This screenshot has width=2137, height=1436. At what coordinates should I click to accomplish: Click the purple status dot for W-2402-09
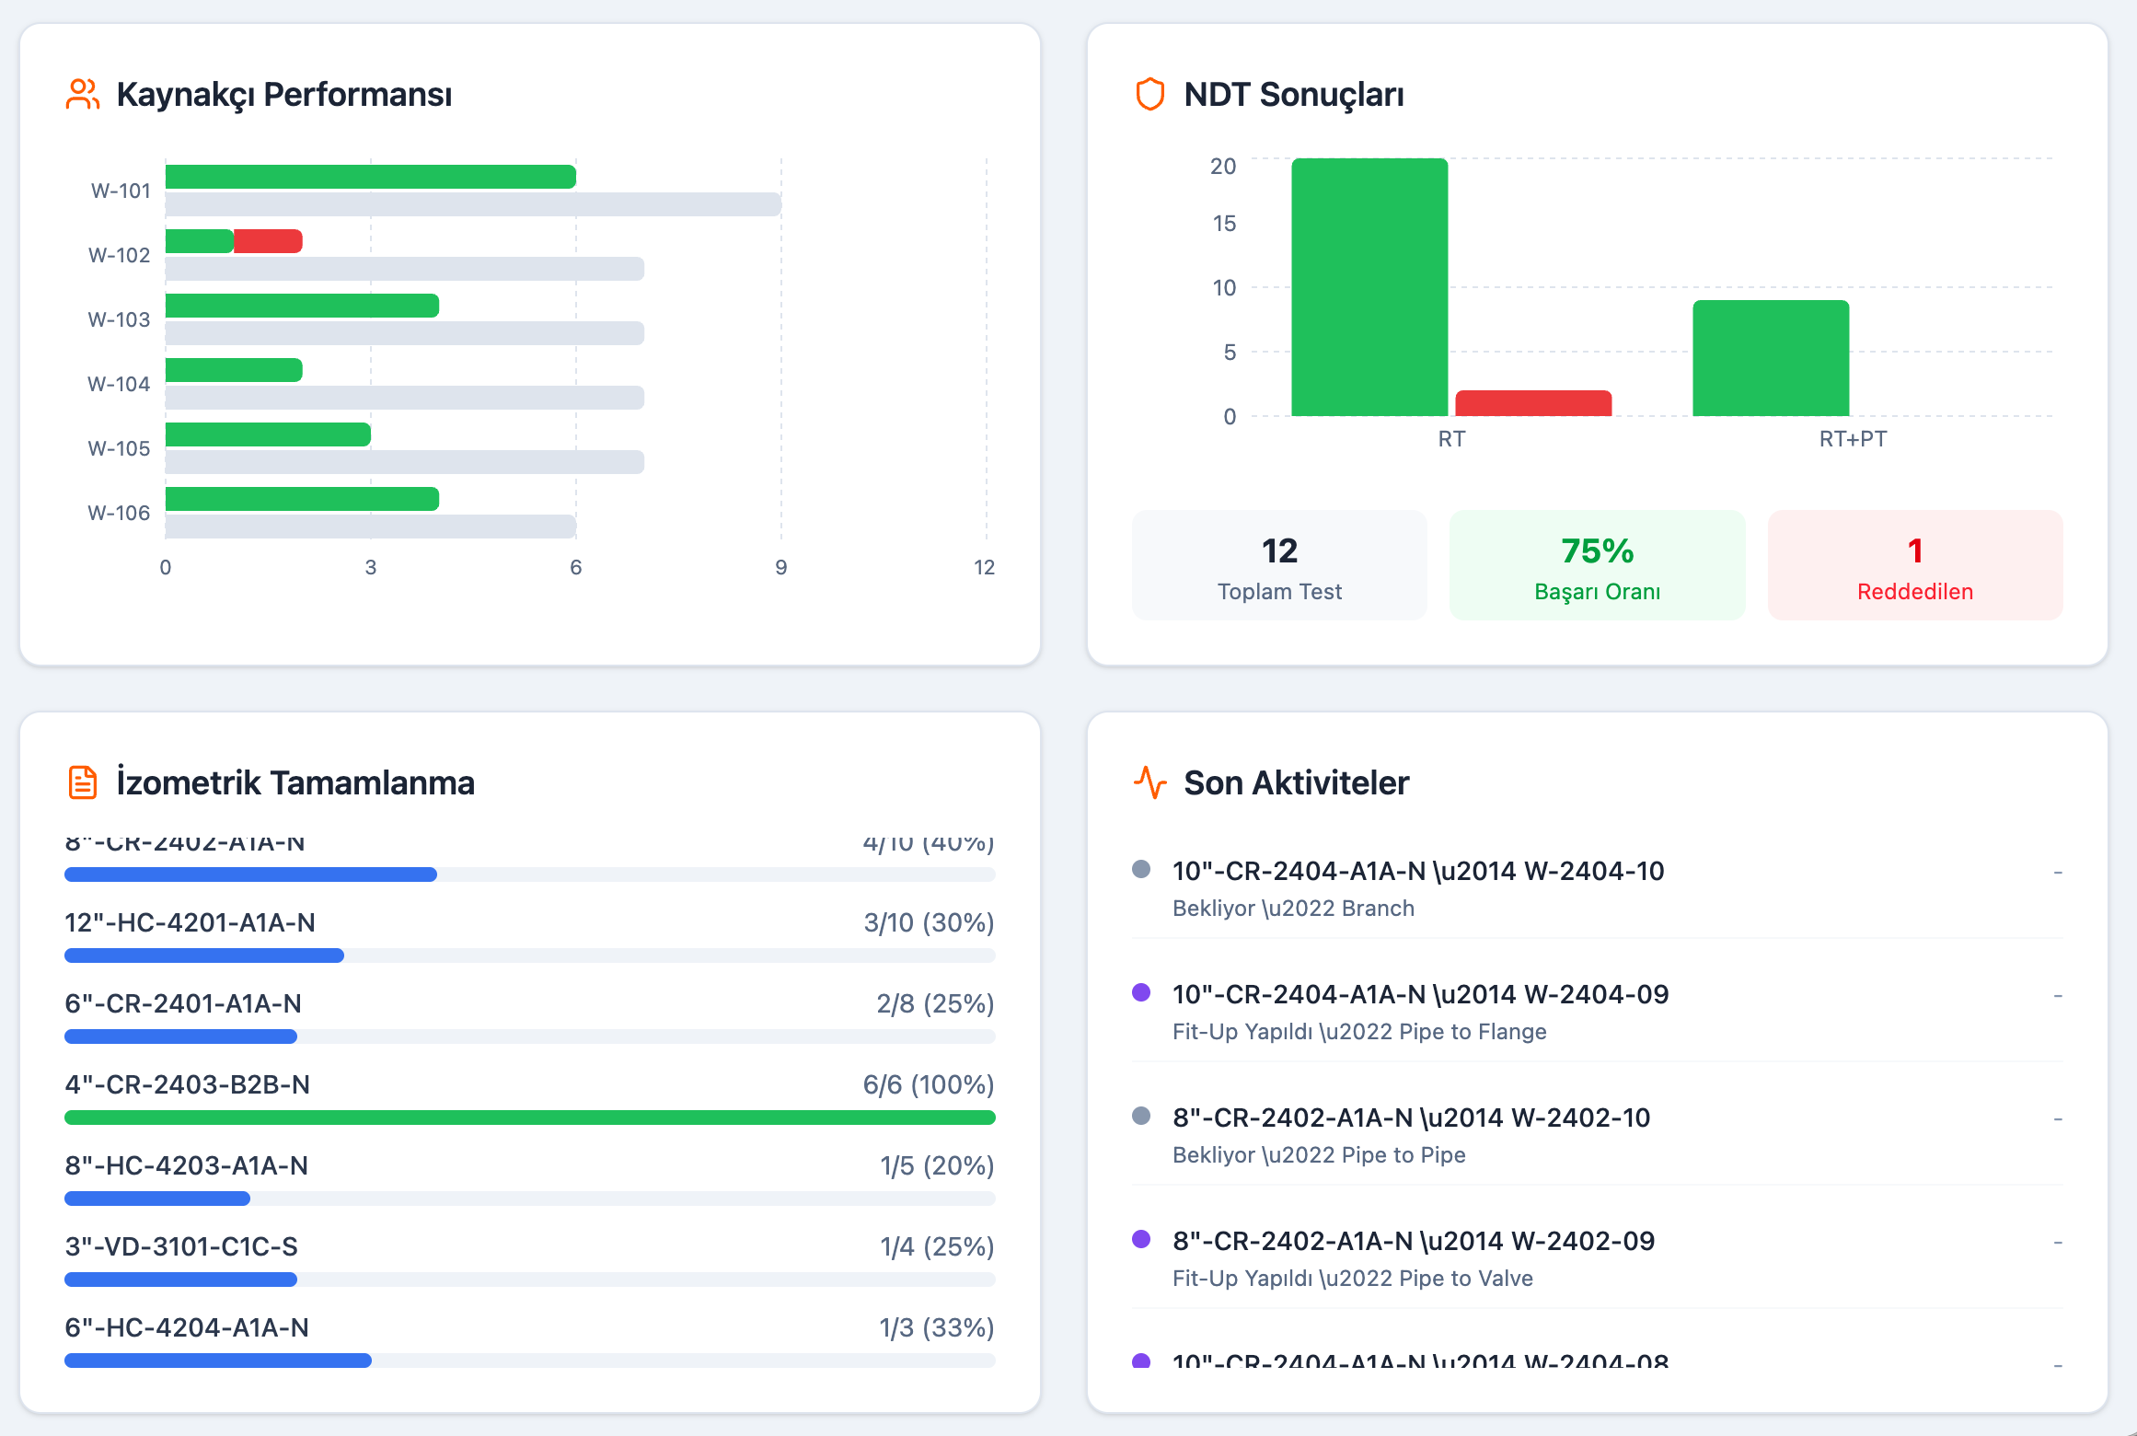pyautogui.click(x=1141, y=1239)
